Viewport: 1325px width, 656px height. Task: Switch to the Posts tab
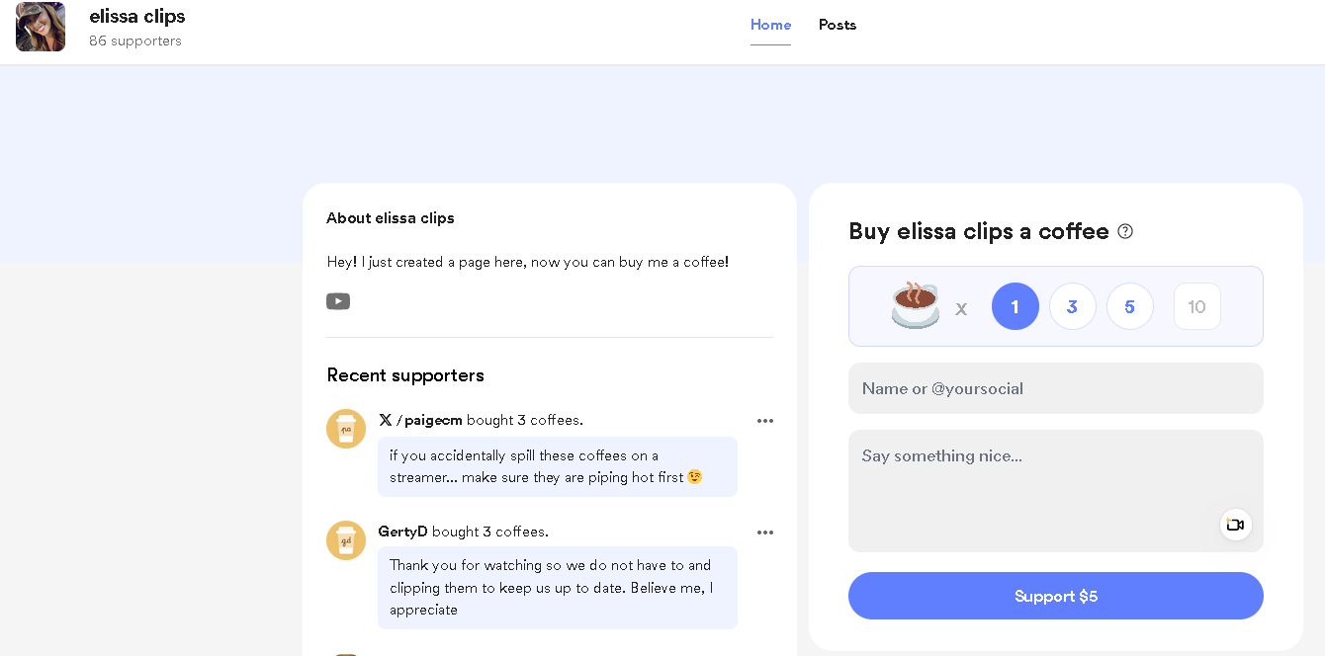coord(838,25)
